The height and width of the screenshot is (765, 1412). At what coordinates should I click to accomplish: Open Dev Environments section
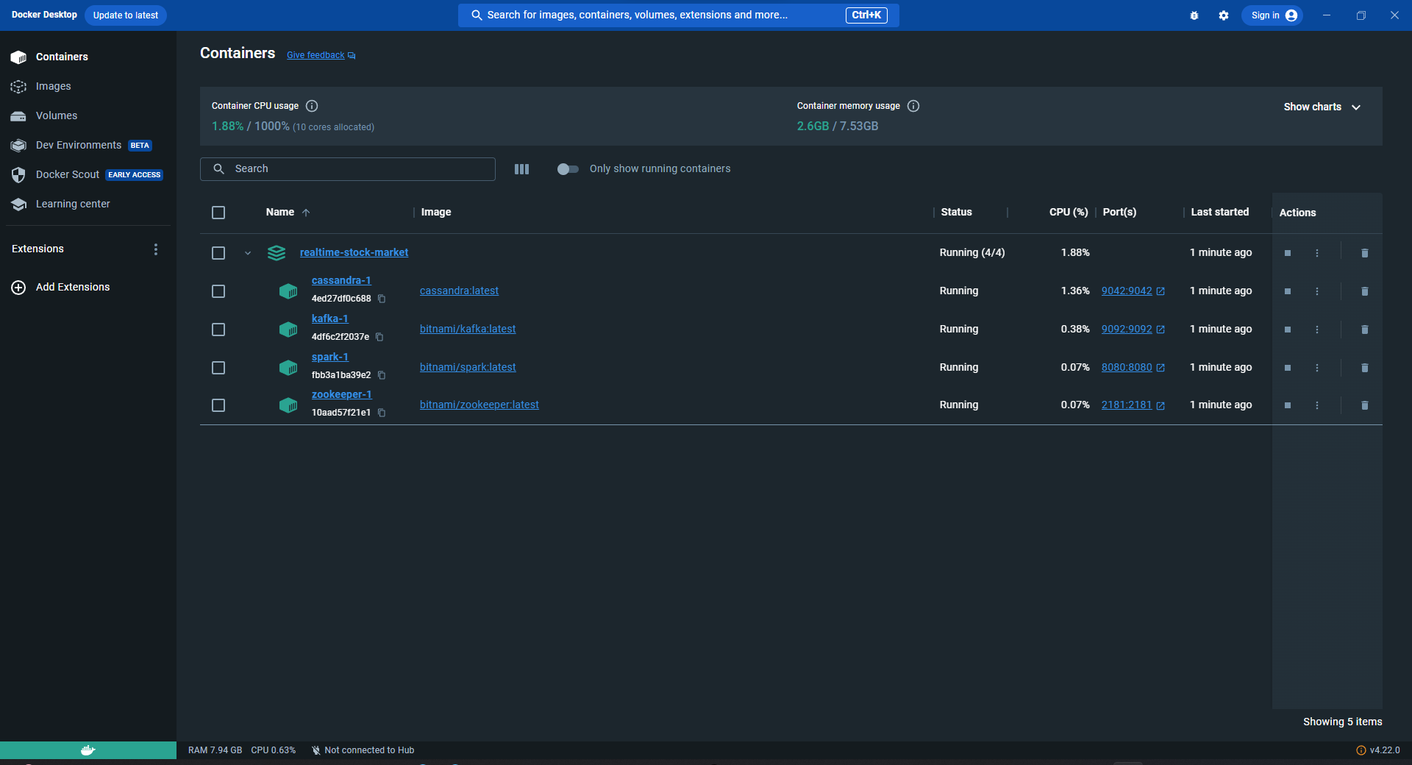pyautogui.click(x=88, y=145)
